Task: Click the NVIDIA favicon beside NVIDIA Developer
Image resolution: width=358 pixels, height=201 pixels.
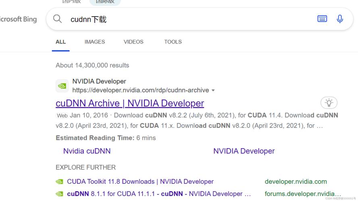Action: (62, 86)
